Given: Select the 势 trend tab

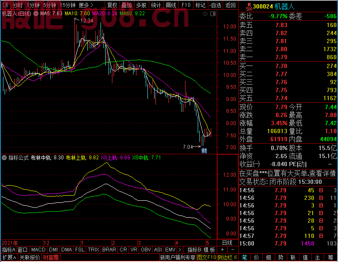Looking at the screenshot, I should (x=281, y=257).
